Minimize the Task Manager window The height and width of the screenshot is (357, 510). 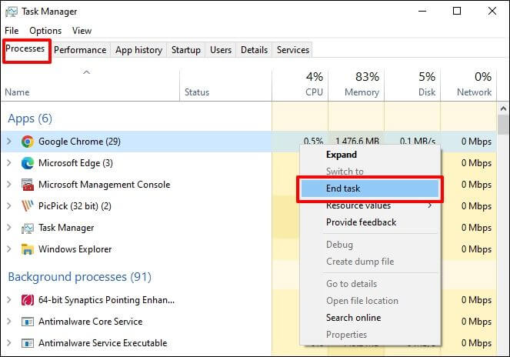(422, 12)
